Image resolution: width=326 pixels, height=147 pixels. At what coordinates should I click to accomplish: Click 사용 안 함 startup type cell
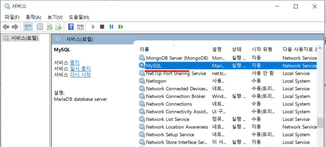[x=263, y=73]
